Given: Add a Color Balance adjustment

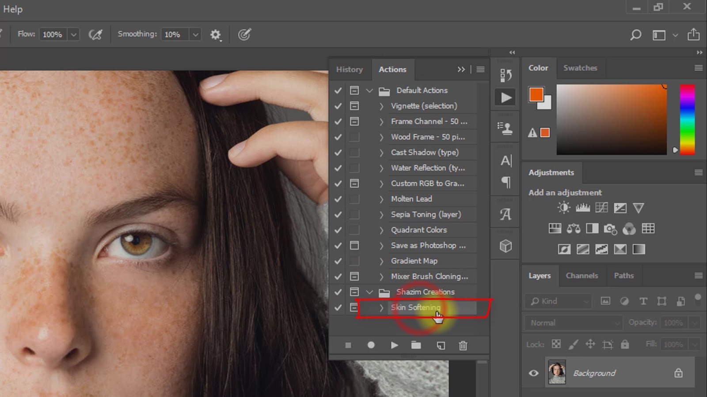Looking at the screenshot, I should pyautogui.click(x=574, y=228).
